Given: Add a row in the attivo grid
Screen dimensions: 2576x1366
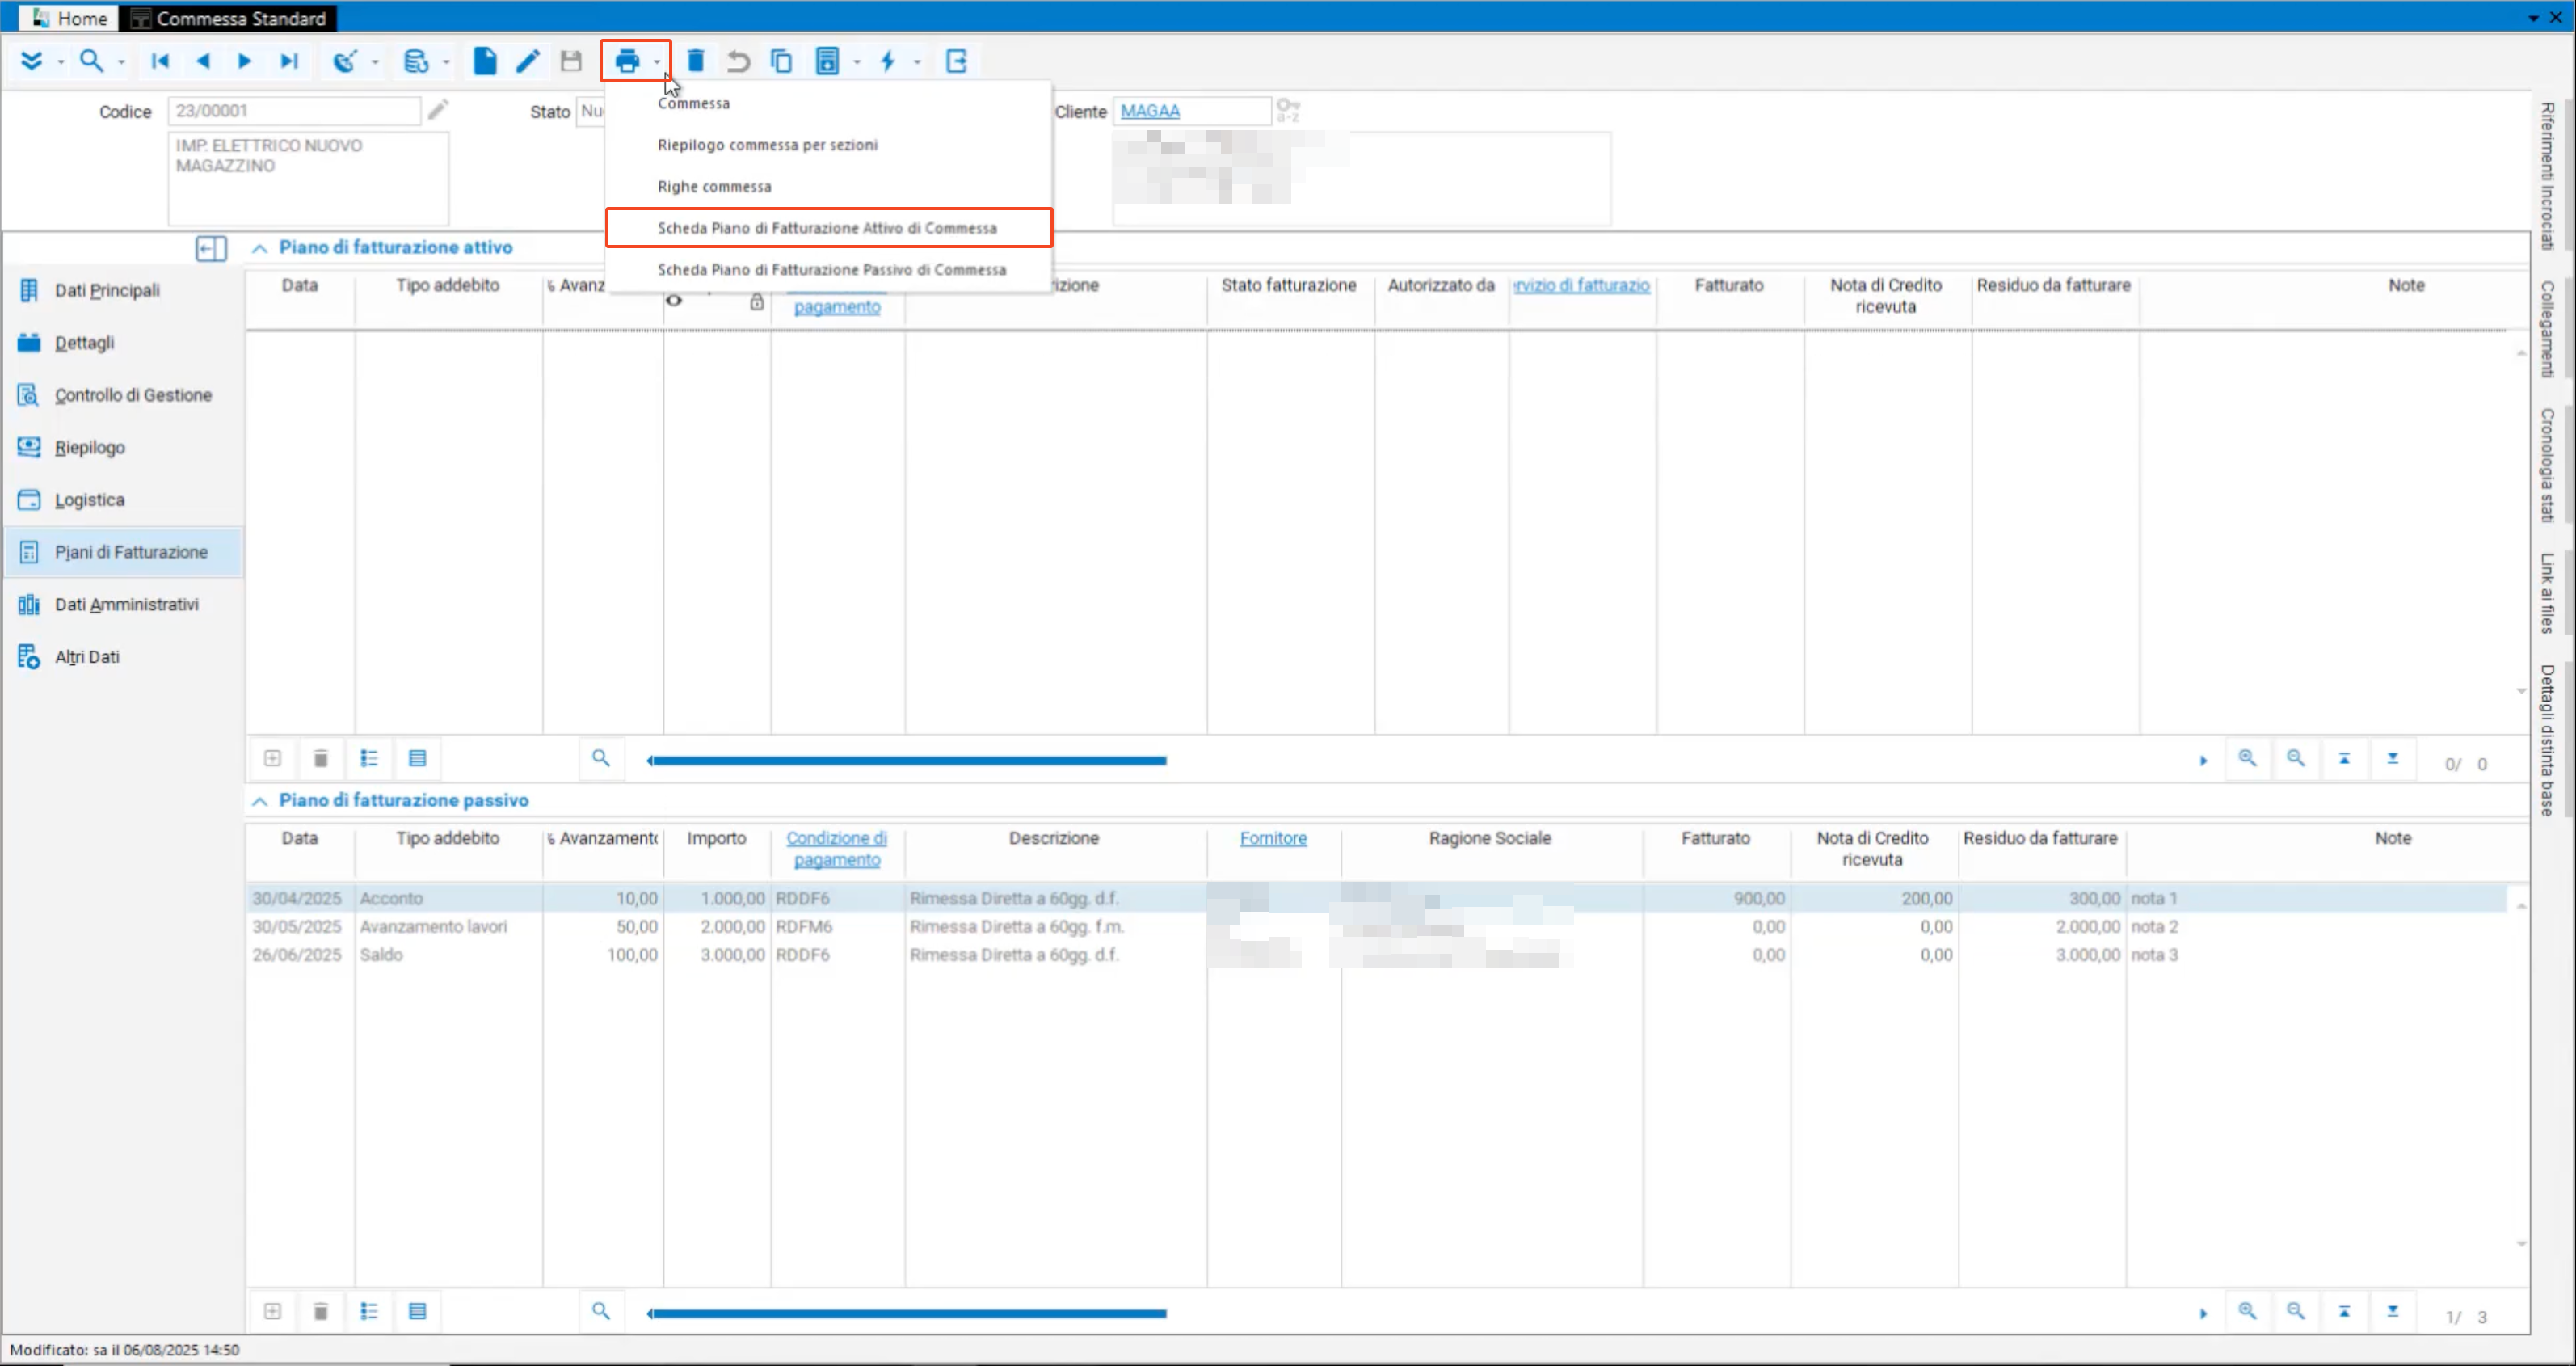Looking at the screenshot, I should pyautogui.click(x=272, y=759).
